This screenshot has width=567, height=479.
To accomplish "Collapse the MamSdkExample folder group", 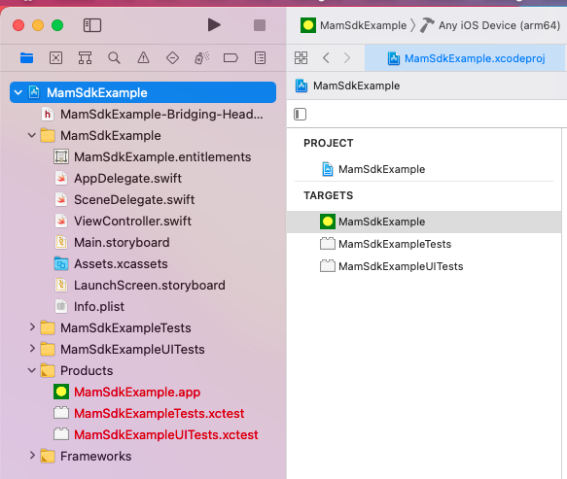I will pyautogui.click(x=32, y=135).
